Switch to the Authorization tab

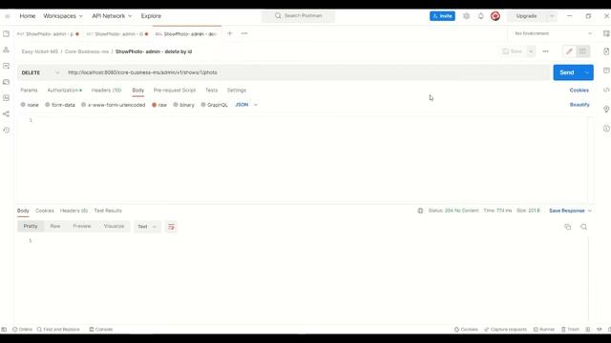click(x=64, y=91)
